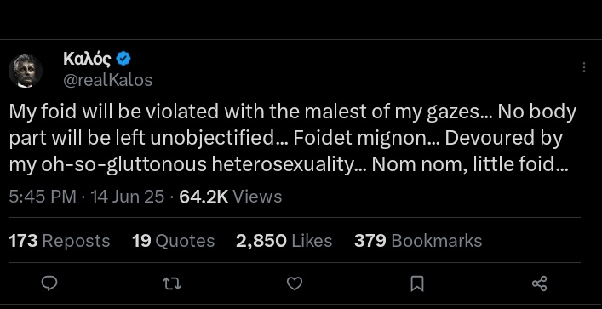Click the 14 Jun 25 date
The height and width of the screenshot is (309, 602).
coord(128,197)
